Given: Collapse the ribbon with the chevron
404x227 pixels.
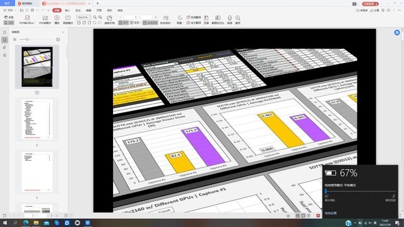Looking at the screenshot, I should (x=399, y=10).
